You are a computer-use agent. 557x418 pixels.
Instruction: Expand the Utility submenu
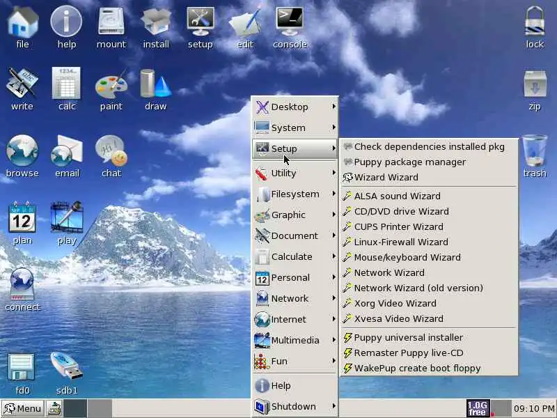point(295,173)
